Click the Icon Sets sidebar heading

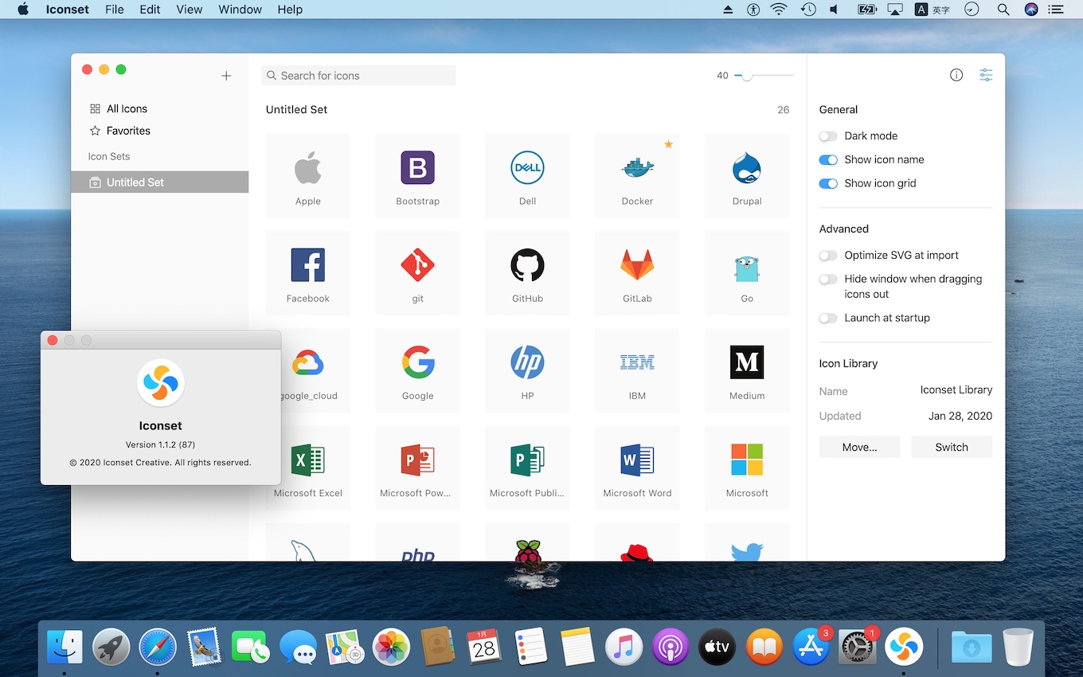(109, 157)
